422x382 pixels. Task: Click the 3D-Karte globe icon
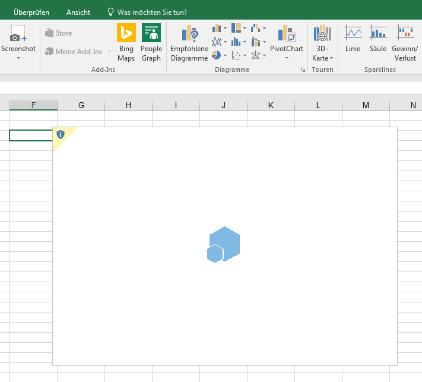323,34
